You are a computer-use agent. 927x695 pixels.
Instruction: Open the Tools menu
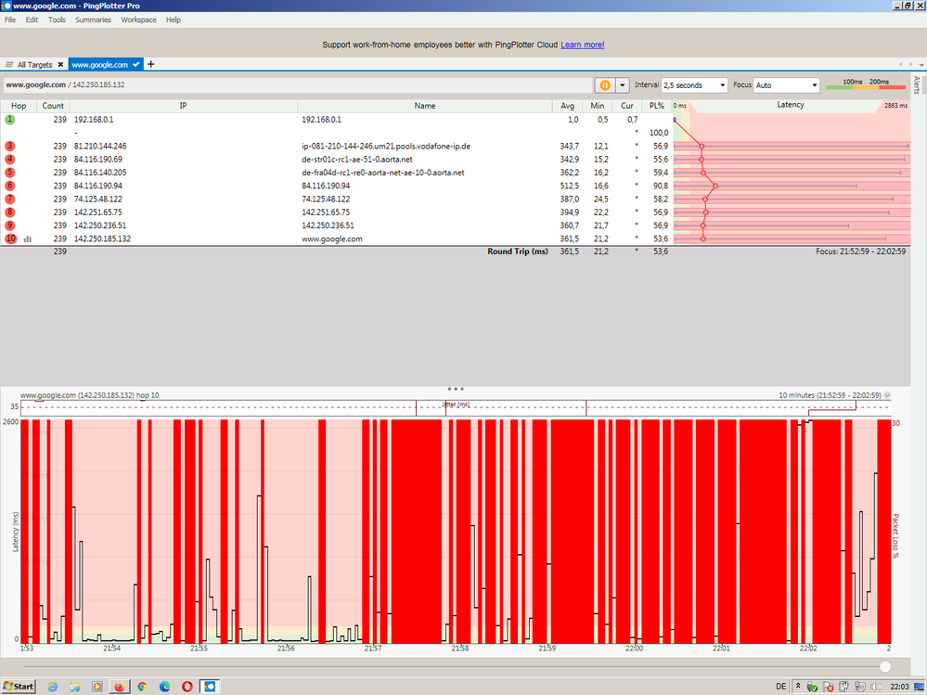[56, 19]
